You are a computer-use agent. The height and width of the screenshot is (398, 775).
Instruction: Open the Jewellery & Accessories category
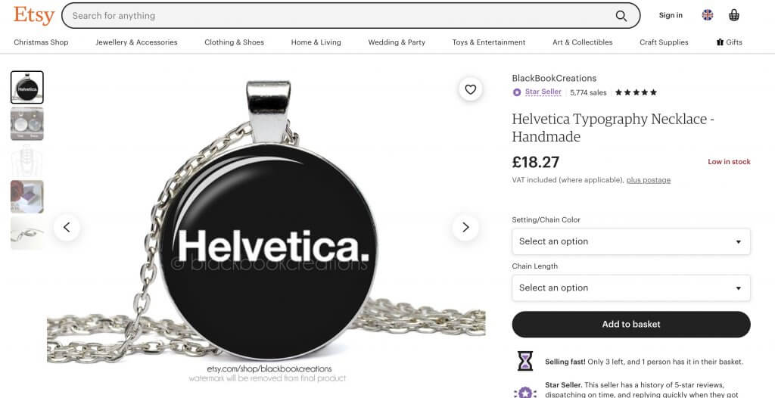point(136,42)
